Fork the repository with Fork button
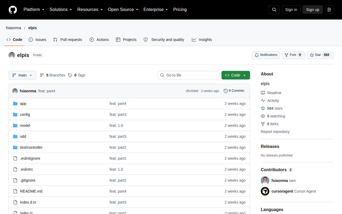 point(293,55)
